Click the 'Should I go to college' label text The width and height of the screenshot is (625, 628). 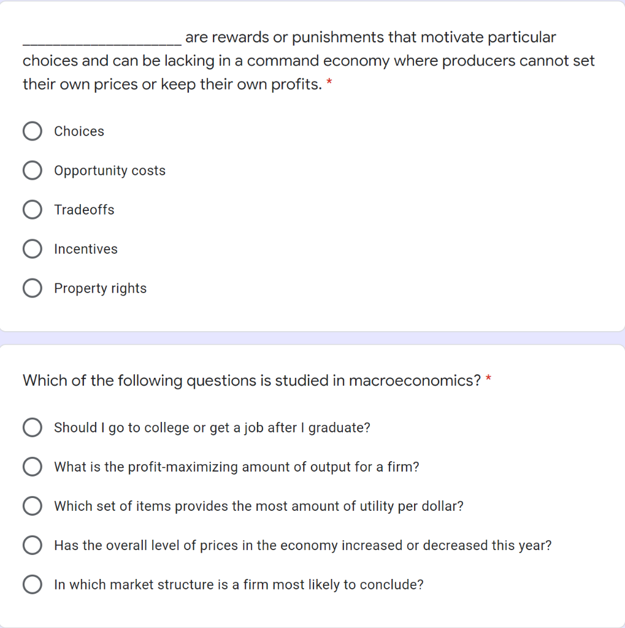coord(212,427)
